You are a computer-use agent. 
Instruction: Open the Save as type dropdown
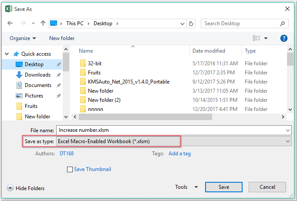pyautogui.click(x=174, y=141)
